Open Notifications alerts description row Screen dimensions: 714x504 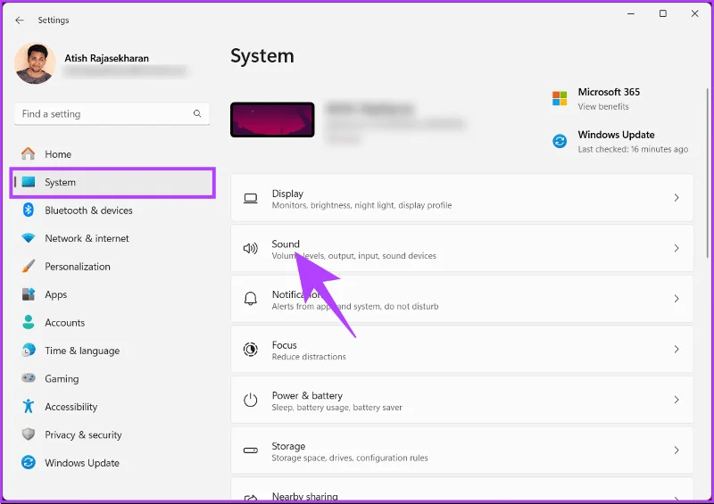(x=461, y=299)
